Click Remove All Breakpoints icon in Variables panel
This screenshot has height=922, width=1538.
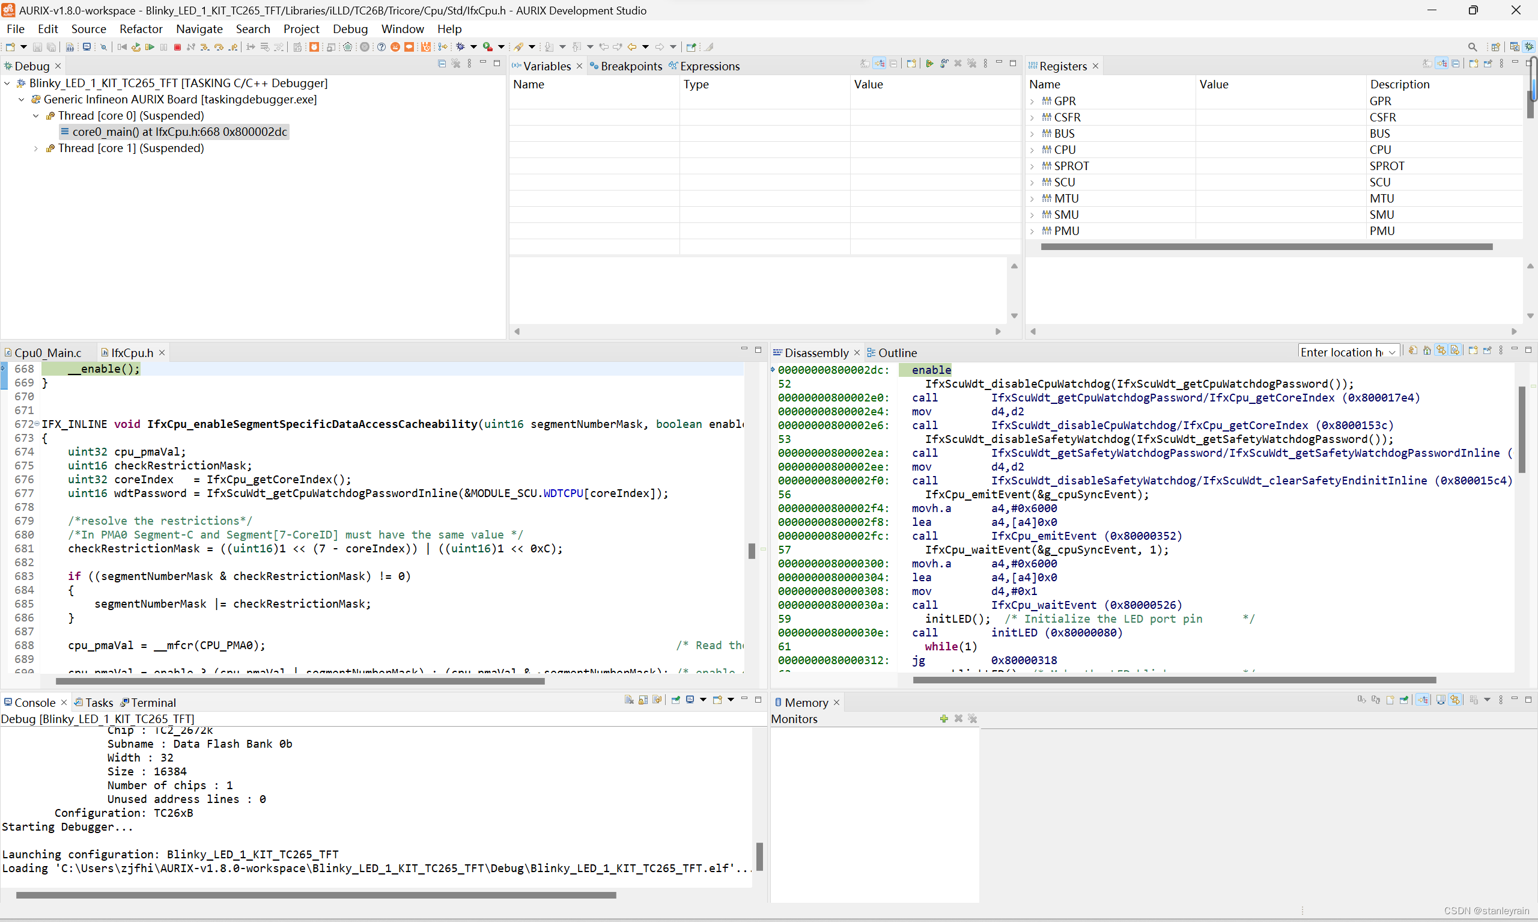point(971,63)
